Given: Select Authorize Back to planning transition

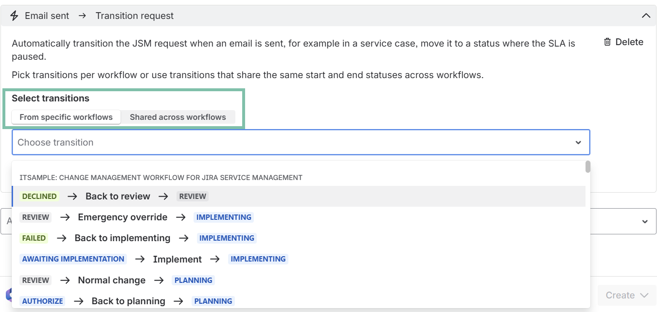Looking at the screenshot, I should [128, 301].
